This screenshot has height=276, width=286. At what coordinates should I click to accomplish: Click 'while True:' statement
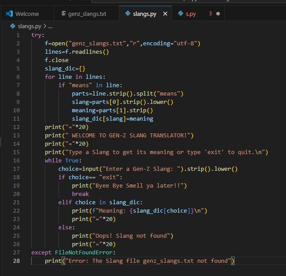63,161
